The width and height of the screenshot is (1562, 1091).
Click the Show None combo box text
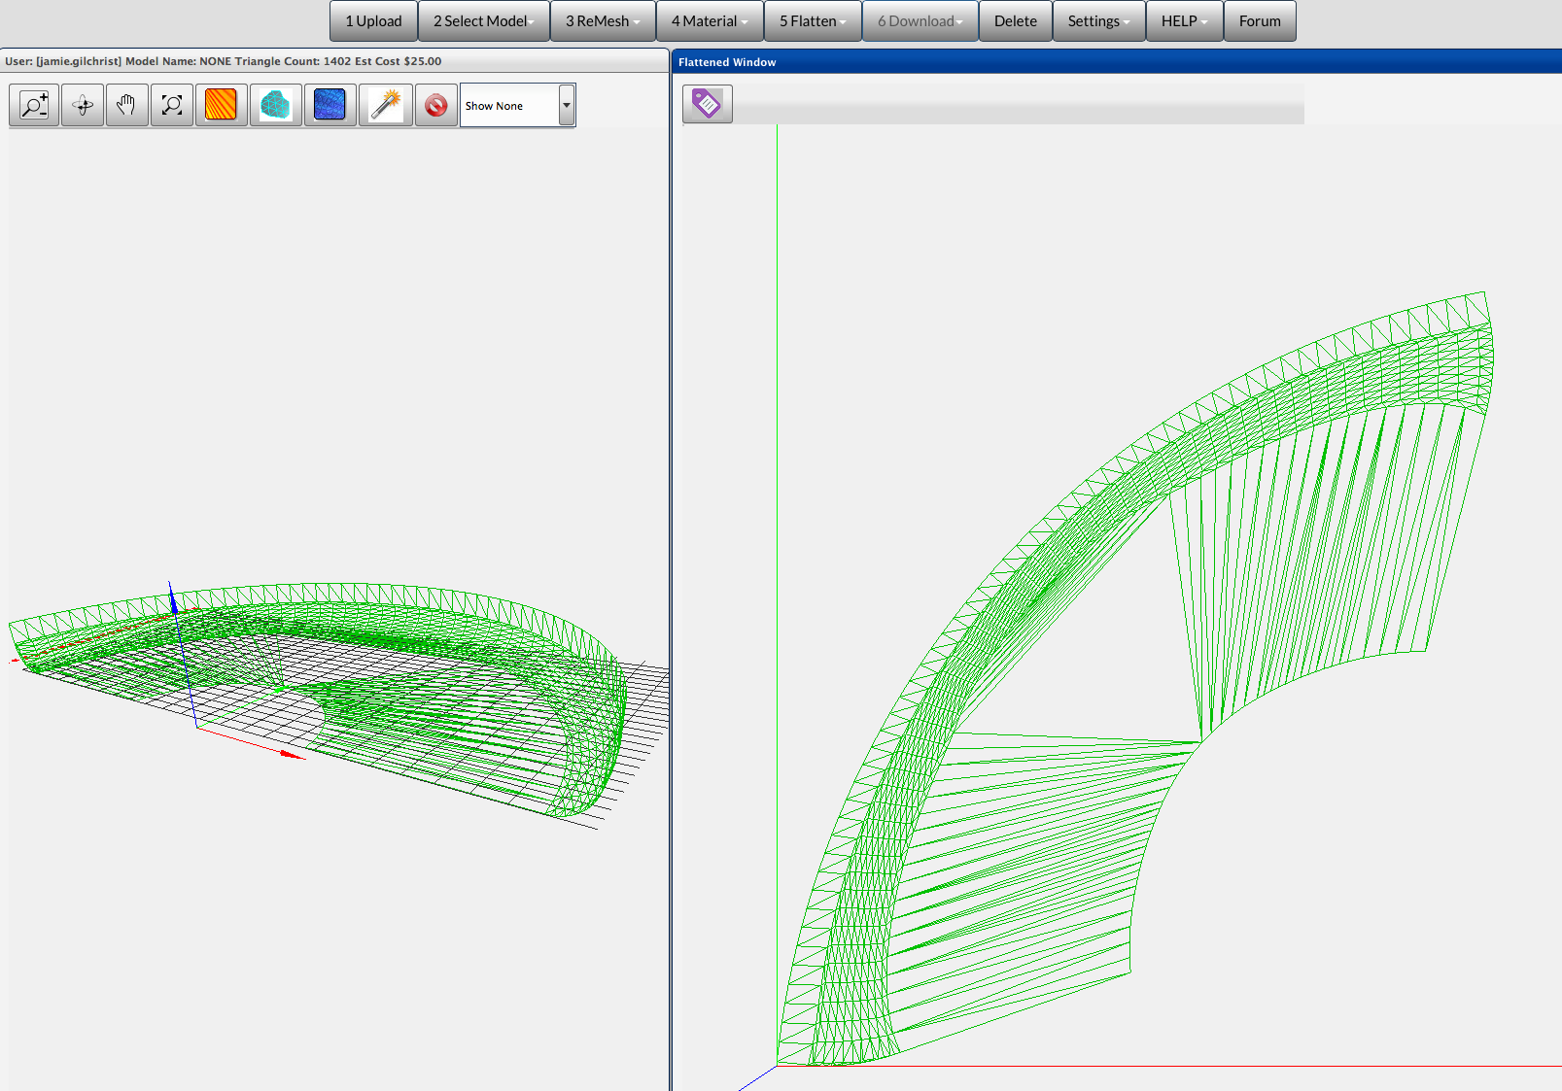tap(494, 106)
